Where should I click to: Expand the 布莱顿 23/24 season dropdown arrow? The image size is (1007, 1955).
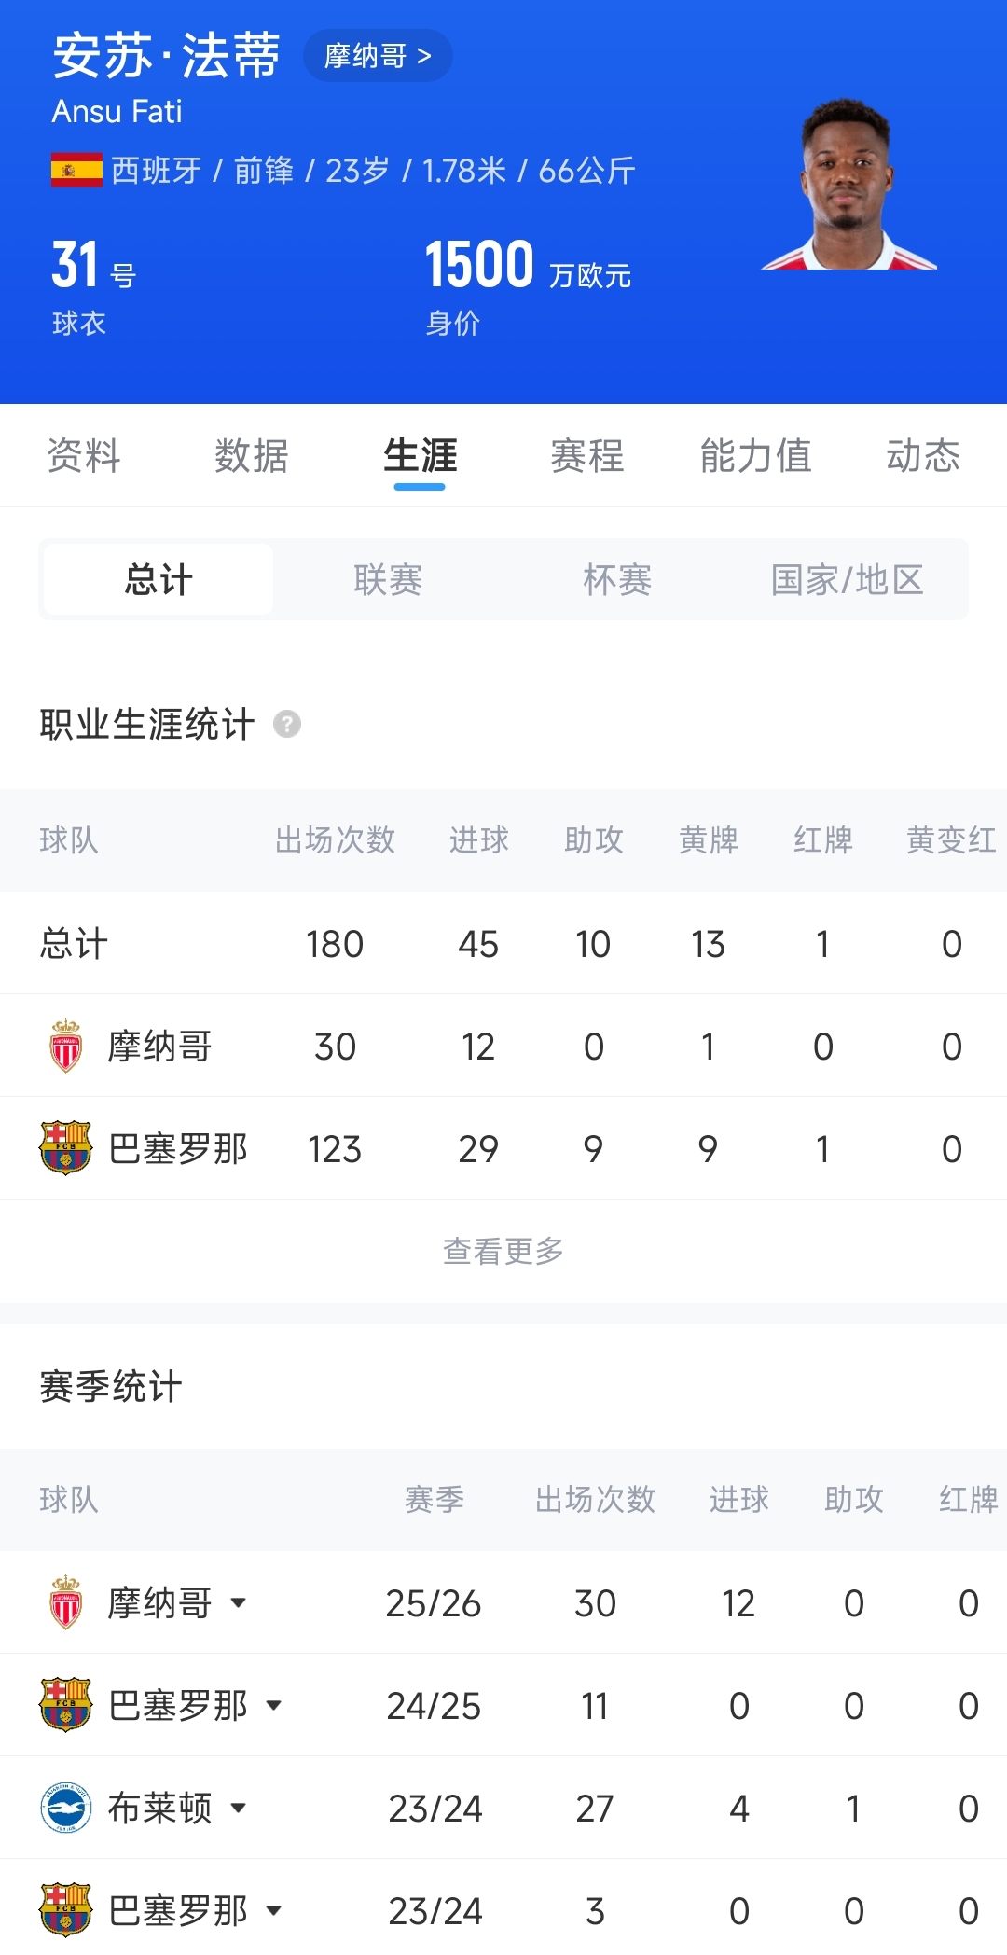239,1808
